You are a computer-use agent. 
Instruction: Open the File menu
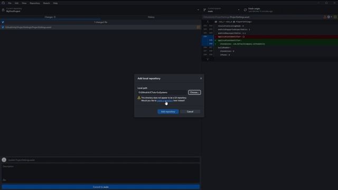click(x=10, y=3)
